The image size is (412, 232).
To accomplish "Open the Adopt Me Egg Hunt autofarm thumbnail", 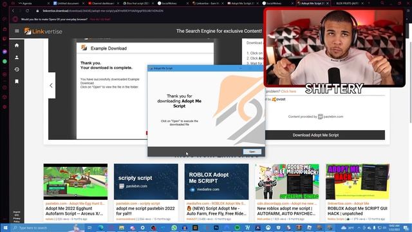I will [75, 182].
